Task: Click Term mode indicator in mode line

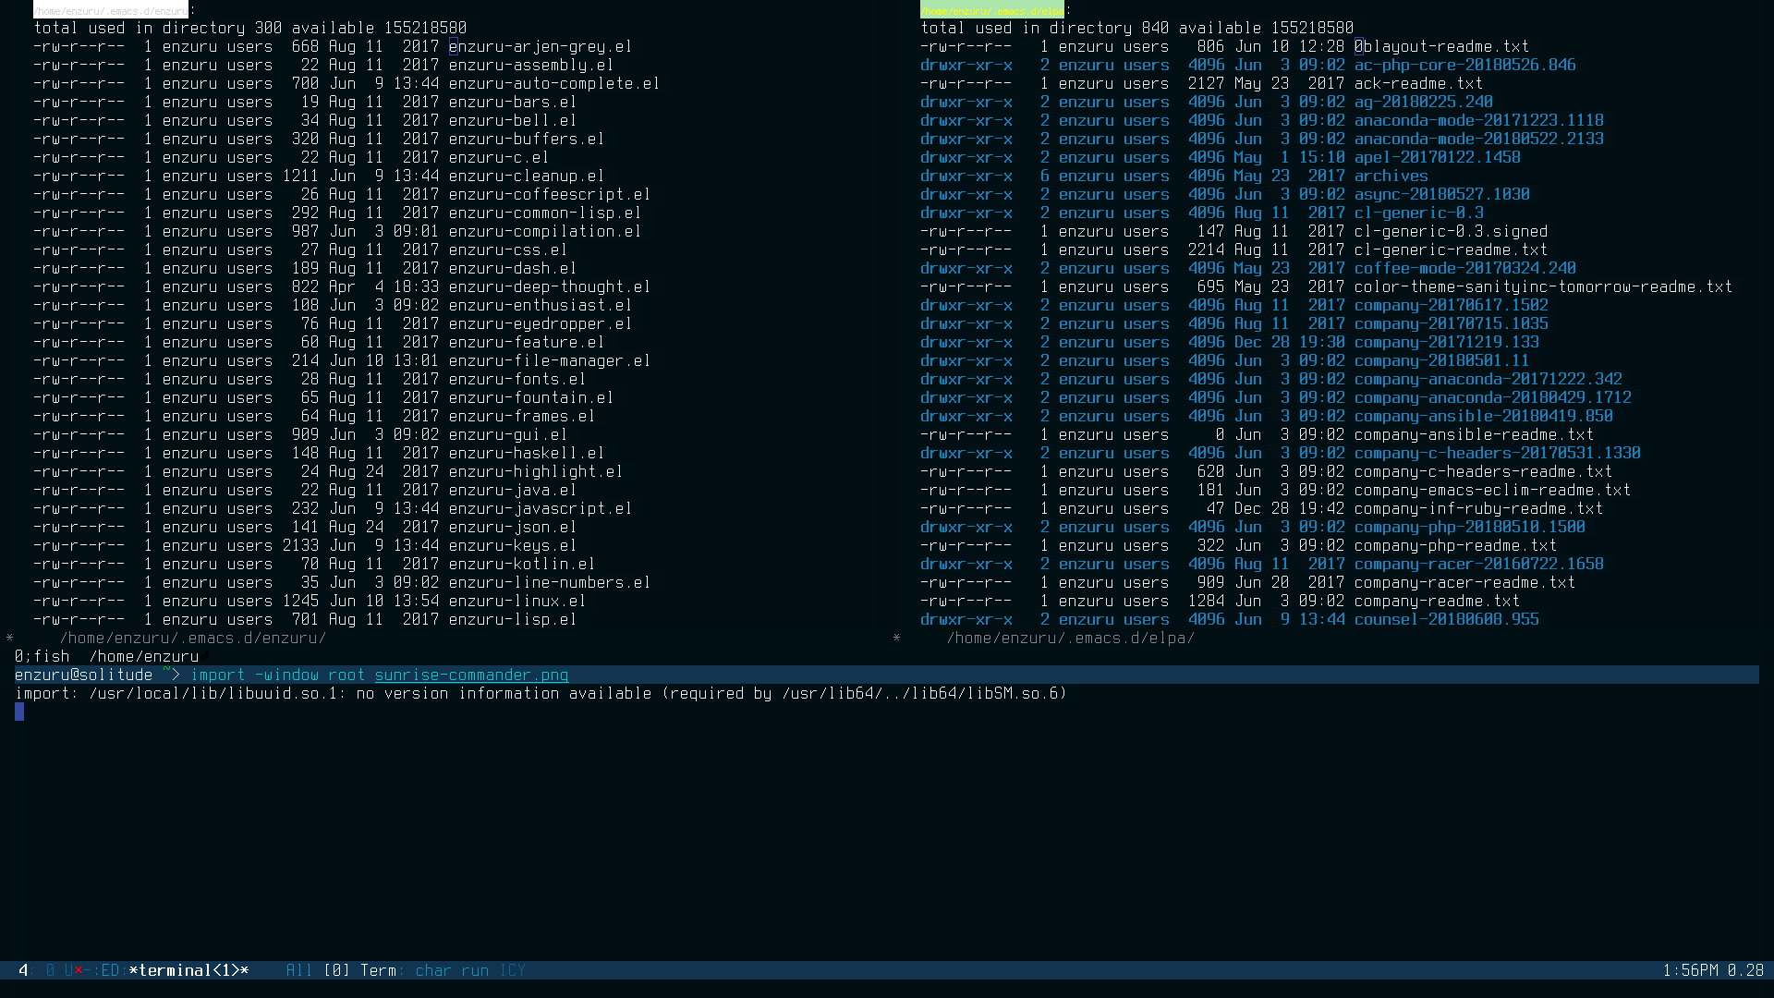Action: pos(378,970)
